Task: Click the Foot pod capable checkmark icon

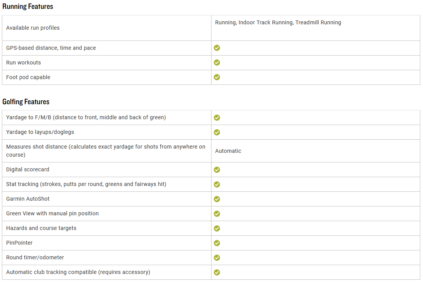Action: (217, 77)
